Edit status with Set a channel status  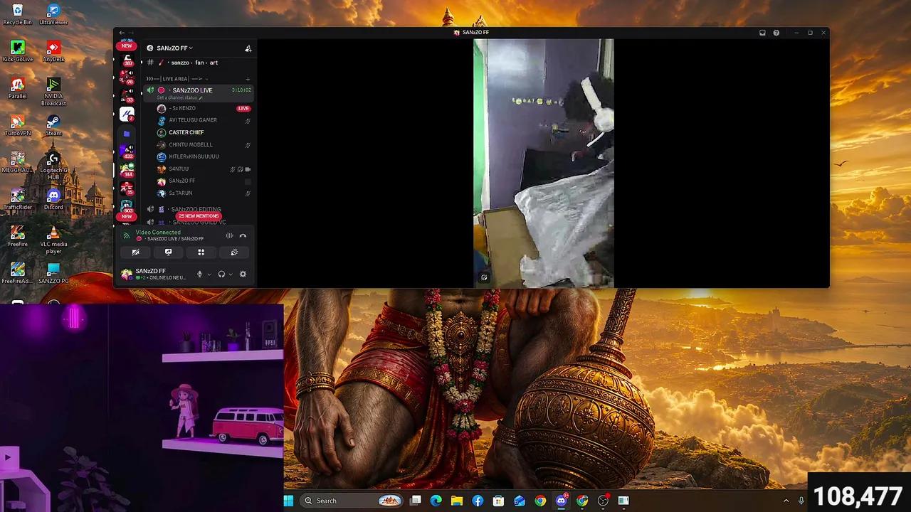coord(179,97)
